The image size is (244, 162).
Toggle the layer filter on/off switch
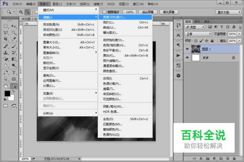240,27
